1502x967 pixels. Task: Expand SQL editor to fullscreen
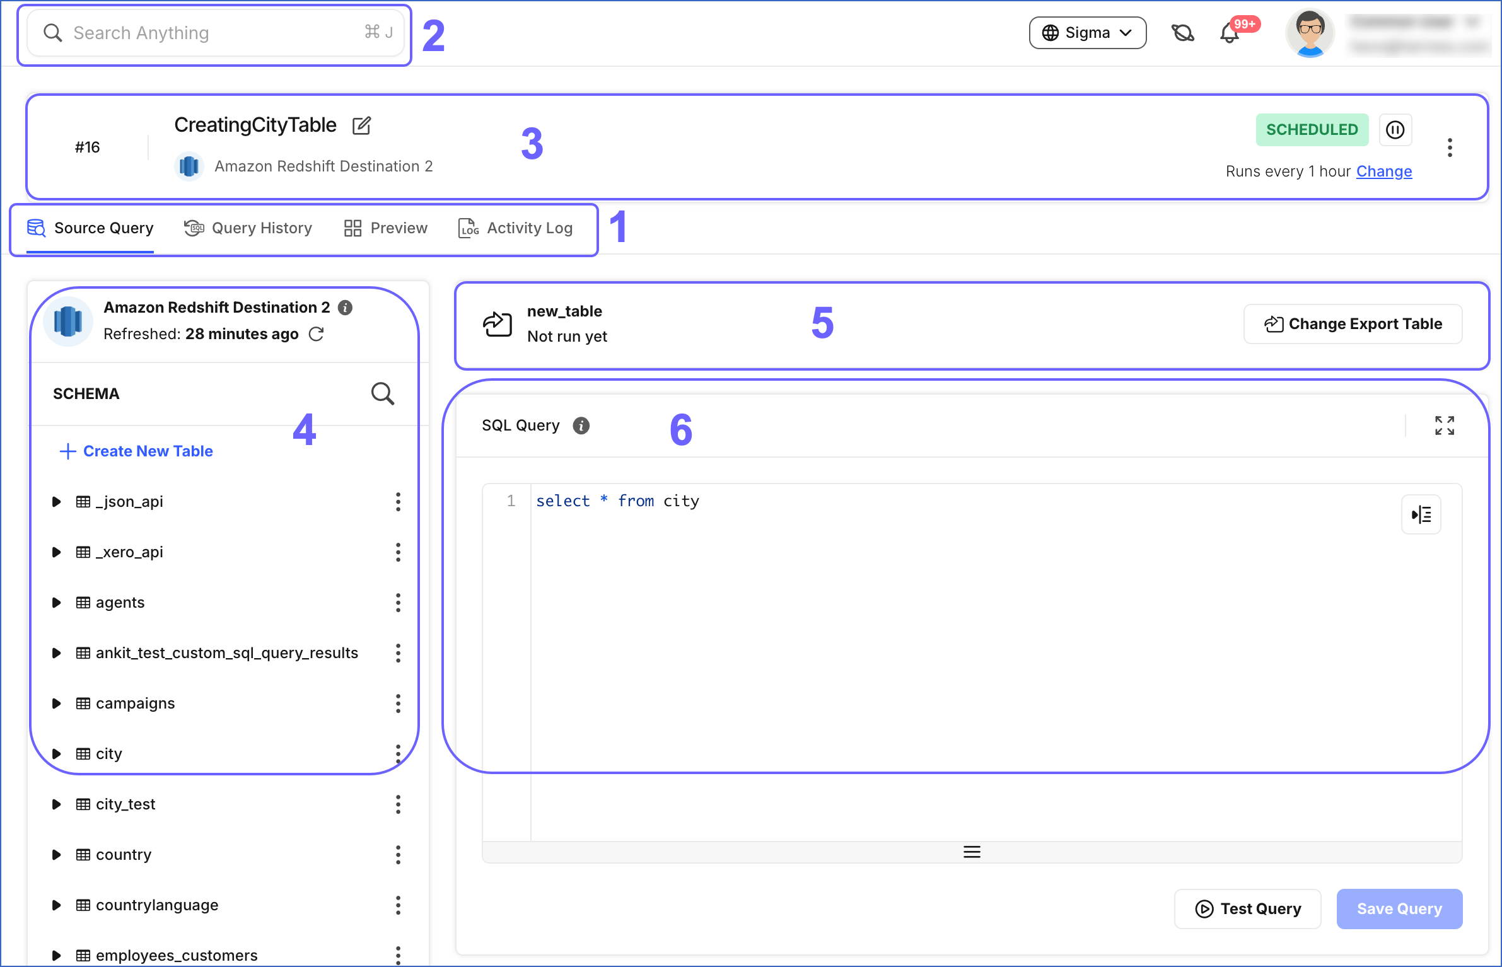1444,426
